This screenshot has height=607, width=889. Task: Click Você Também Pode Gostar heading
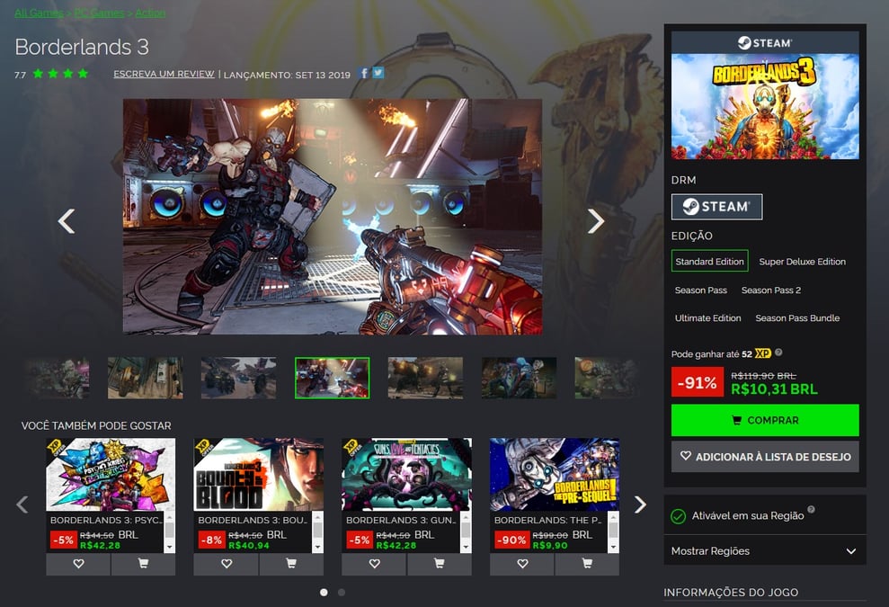[x=96, y=425]
